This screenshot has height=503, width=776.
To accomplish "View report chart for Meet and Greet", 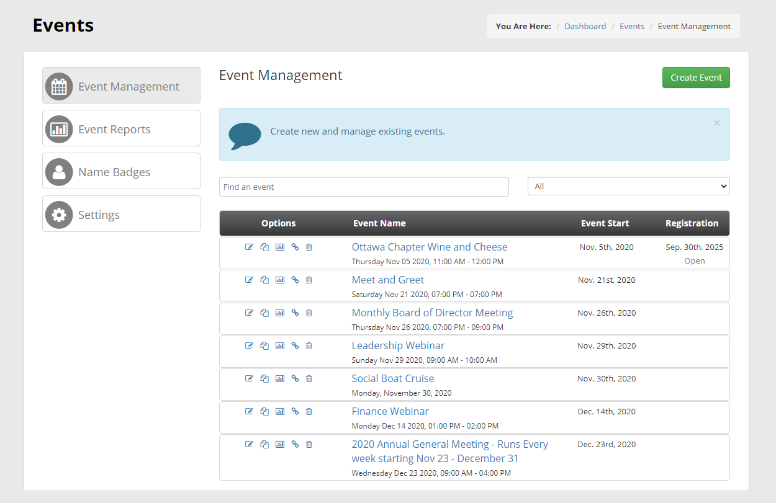I will click(280, 280).
